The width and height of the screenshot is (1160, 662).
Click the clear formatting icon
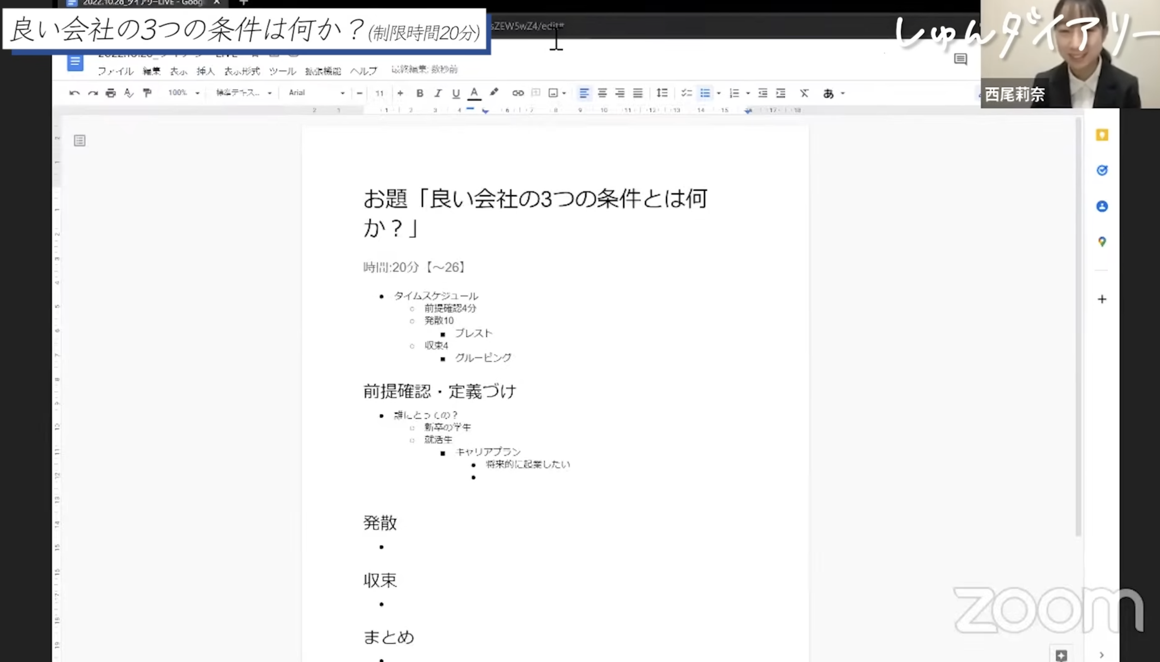[804, 93]
